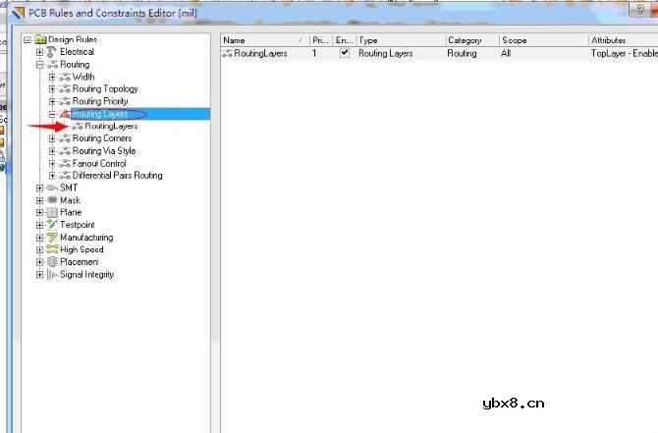Click the Signal Integrity category icon
658x433 pixels.
52,275
